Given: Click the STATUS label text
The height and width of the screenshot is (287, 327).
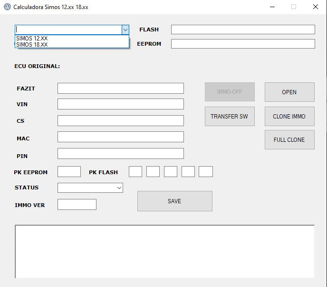Looking at the screenshot, I should pos(27,188).
